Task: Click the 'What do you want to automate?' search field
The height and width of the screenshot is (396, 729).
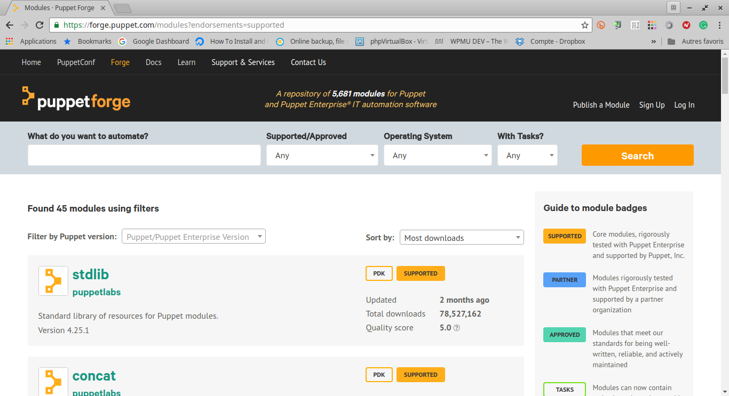Action: pos(144,155)
